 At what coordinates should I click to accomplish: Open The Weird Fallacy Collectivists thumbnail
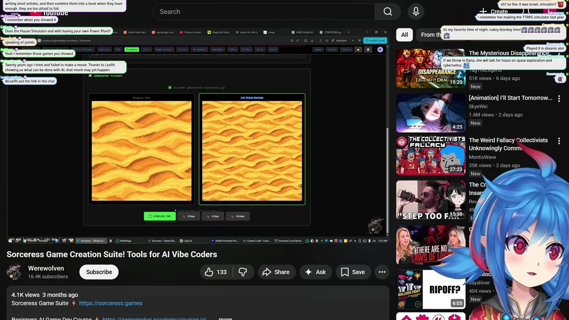click(x=431, y=156)
